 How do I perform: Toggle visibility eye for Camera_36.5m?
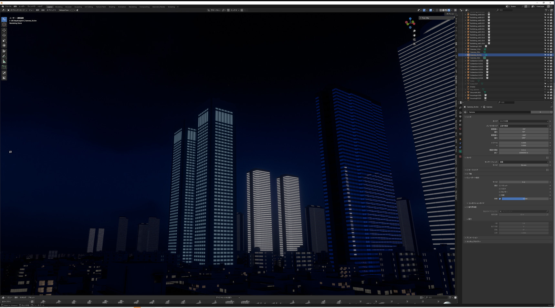pyautogui.click(x=548, y=55)
